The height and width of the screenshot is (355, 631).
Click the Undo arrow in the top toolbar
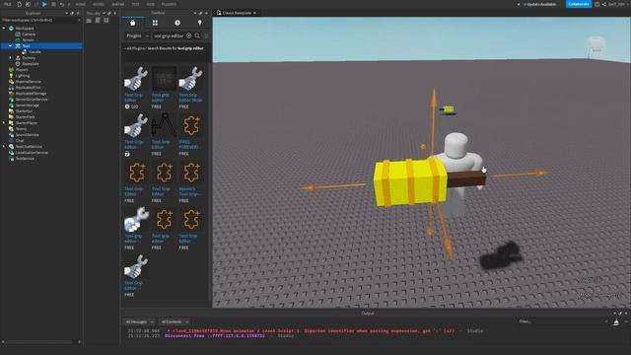pyautogui.click(x=62, y=4)
